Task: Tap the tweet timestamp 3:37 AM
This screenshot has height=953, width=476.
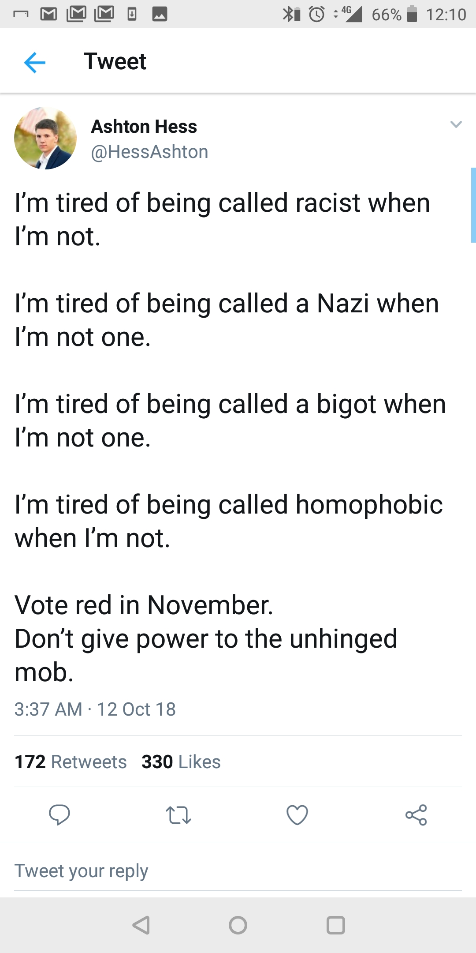Action: pos(48,709)
